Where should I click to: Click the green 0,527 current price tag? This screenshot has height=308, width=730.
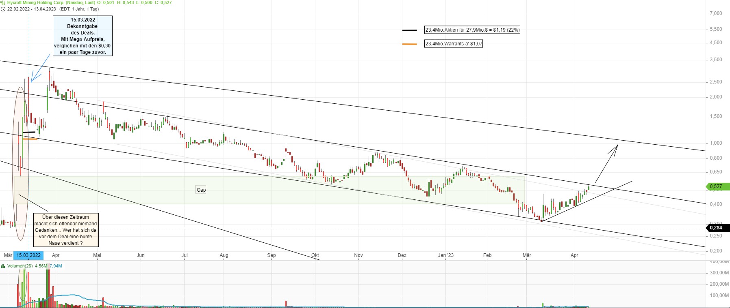tap(717, 186)
